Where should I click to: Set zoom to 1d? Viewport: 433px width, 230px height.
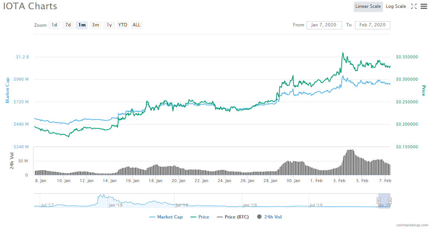click(x=54, y=25)
